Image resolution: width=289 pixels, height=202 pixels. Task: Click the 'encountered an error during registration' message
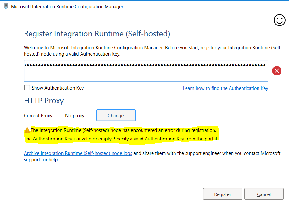pos(123,130)
